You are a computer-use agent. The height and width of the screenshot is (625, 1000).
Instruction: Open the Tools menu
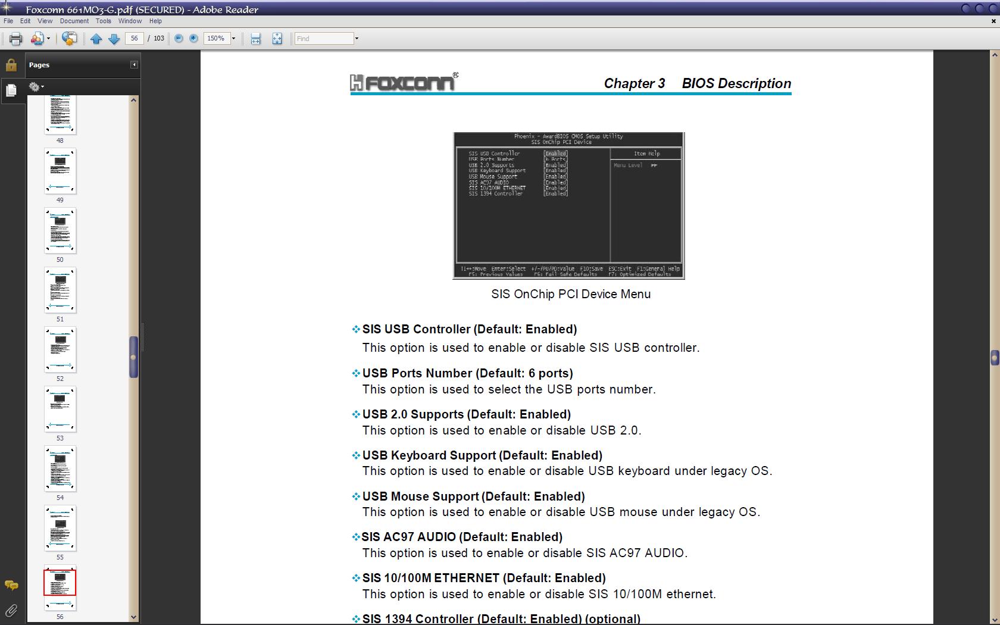[104, 21]
